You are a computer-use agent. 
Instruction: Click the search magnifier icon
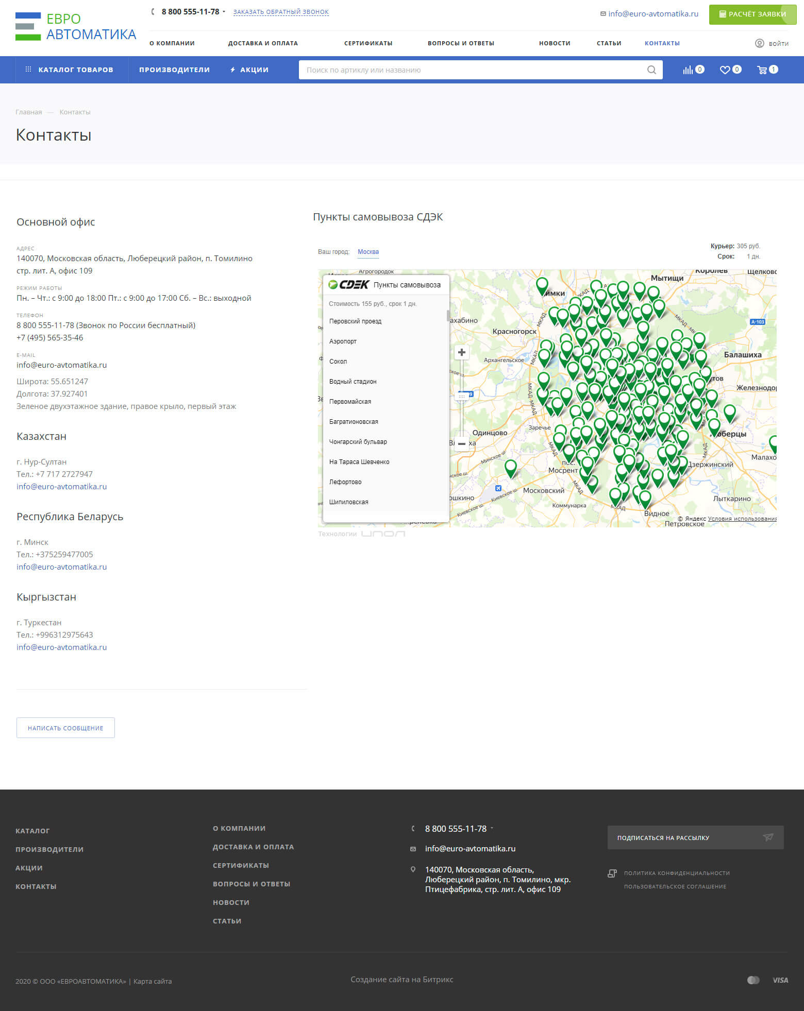[x=651, y=70]
